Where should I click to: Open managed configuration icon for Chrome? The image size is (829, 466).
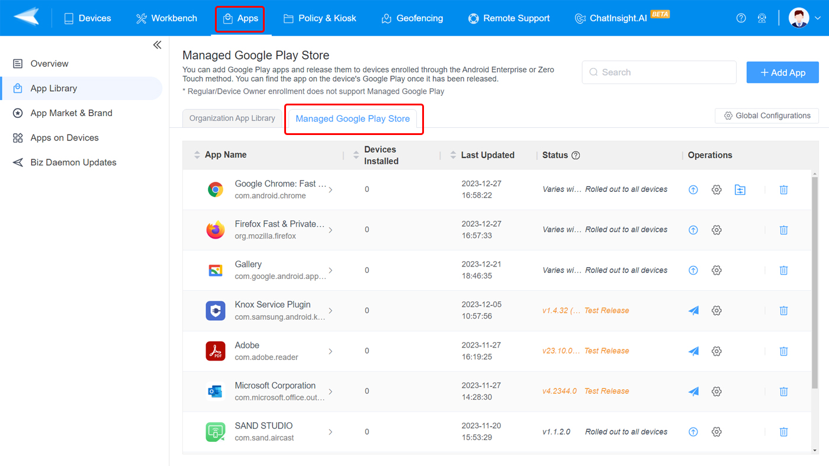tap(740, 189)
